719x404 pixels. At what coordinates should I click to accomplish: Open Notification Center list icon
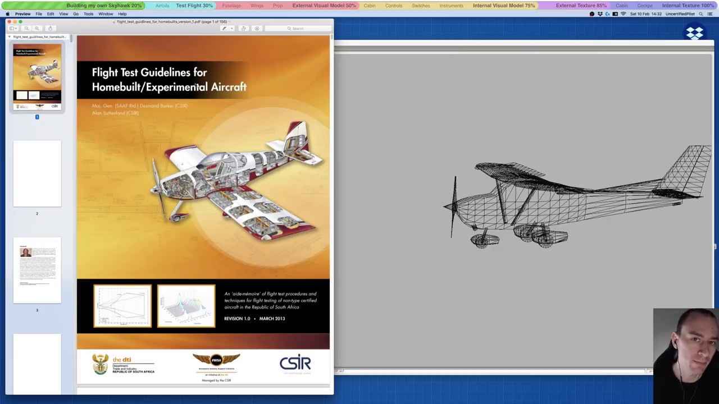click(711, 13)
